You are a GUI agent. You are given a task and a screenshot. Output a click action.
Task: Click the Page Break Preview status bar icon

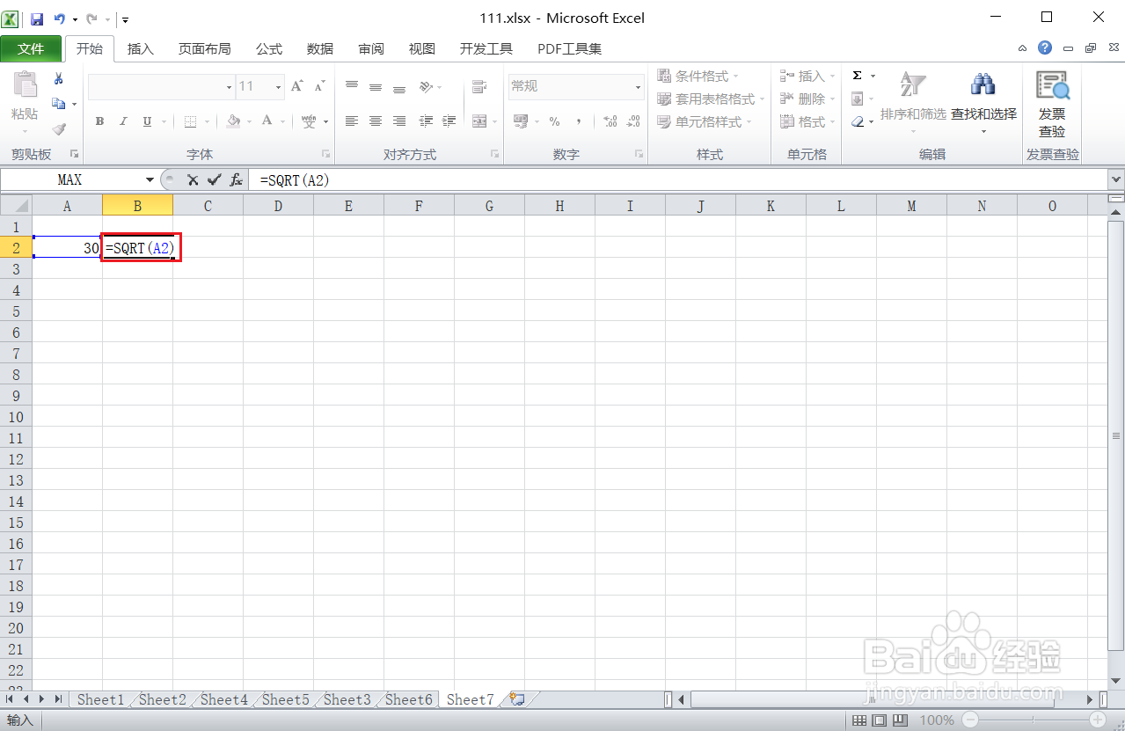[x=902, y=720]
